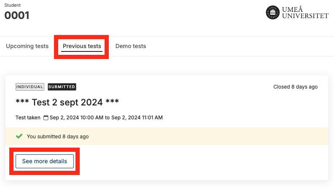Click the green checkmark submission icon

point(19,136)
